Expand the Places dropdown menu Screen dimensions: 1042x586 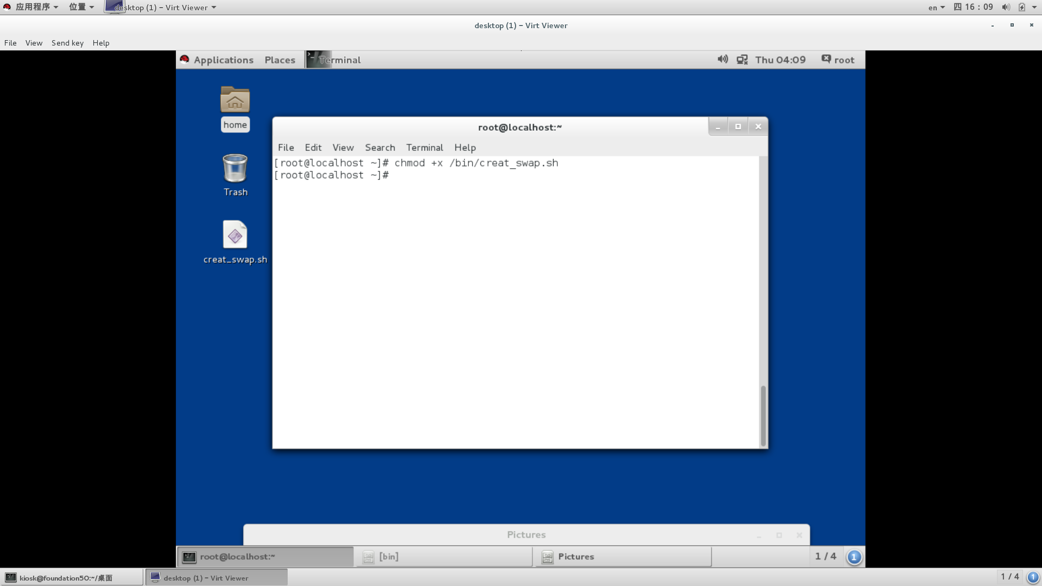[x=279, y=59]
